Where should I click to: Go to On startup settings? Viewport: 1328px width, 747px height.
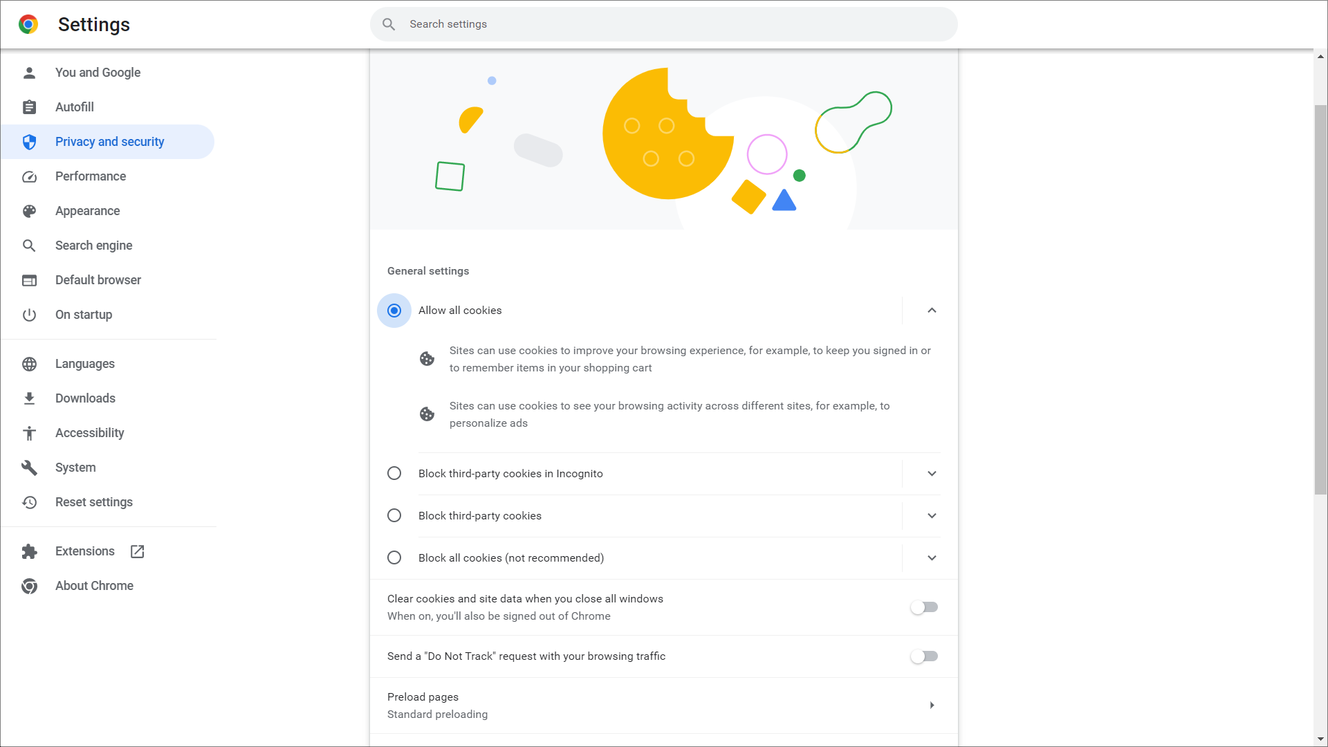click(x=84, y=315)
